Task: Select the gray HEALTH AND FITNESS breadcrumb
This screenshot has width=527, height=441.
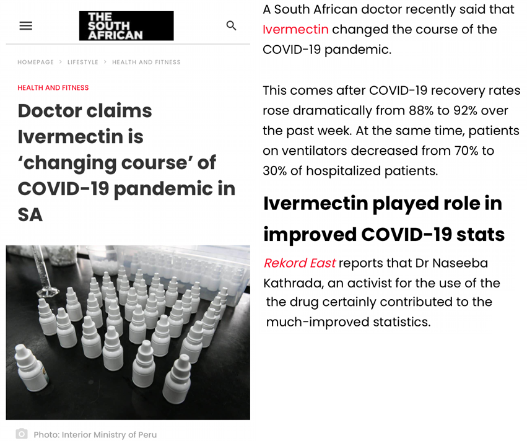Action: [146, 62]
